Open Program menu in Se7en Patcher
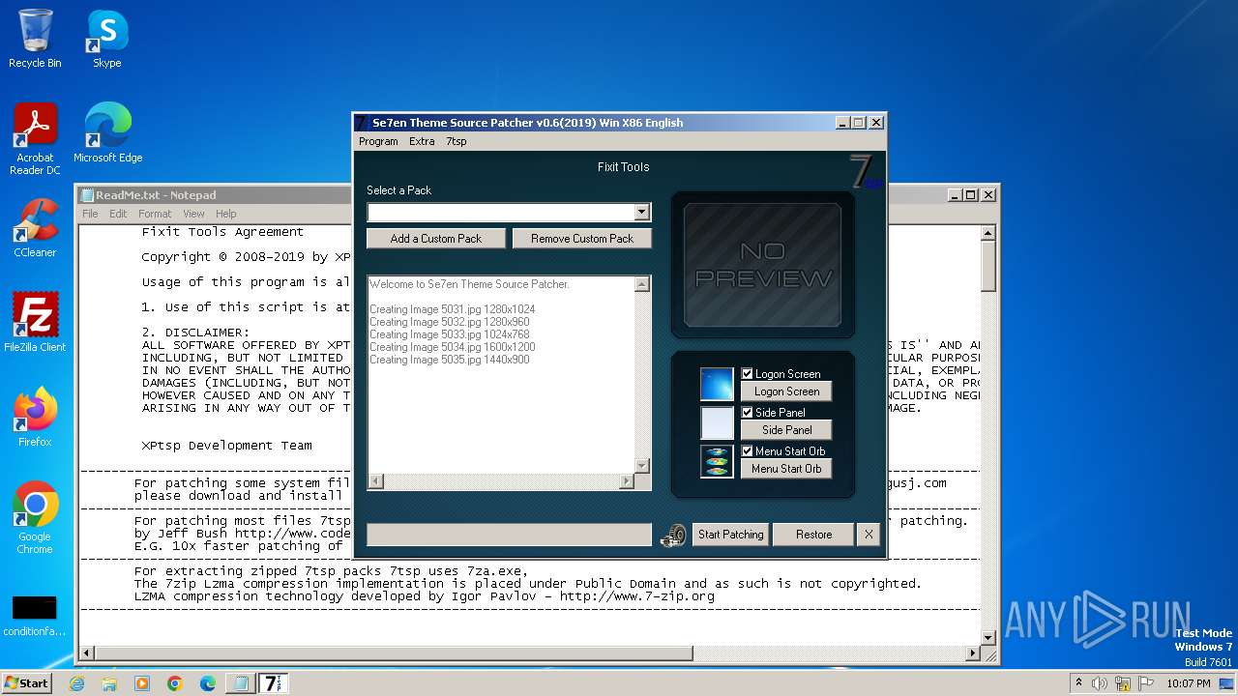 pyautogui.click(x=378, y=141)
